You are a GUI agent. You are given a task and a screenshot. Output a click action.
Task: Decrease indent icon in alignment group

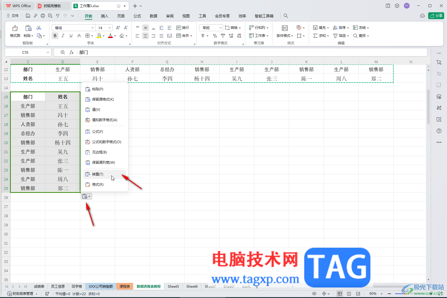pos(162,28)
